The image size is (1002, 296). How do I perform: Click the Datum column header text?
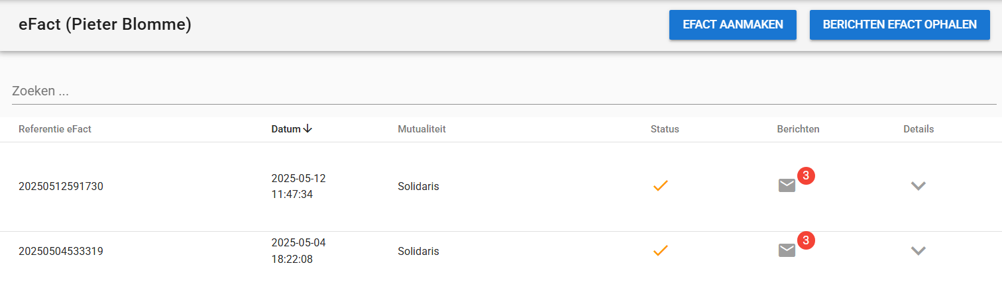click(286, 129)
